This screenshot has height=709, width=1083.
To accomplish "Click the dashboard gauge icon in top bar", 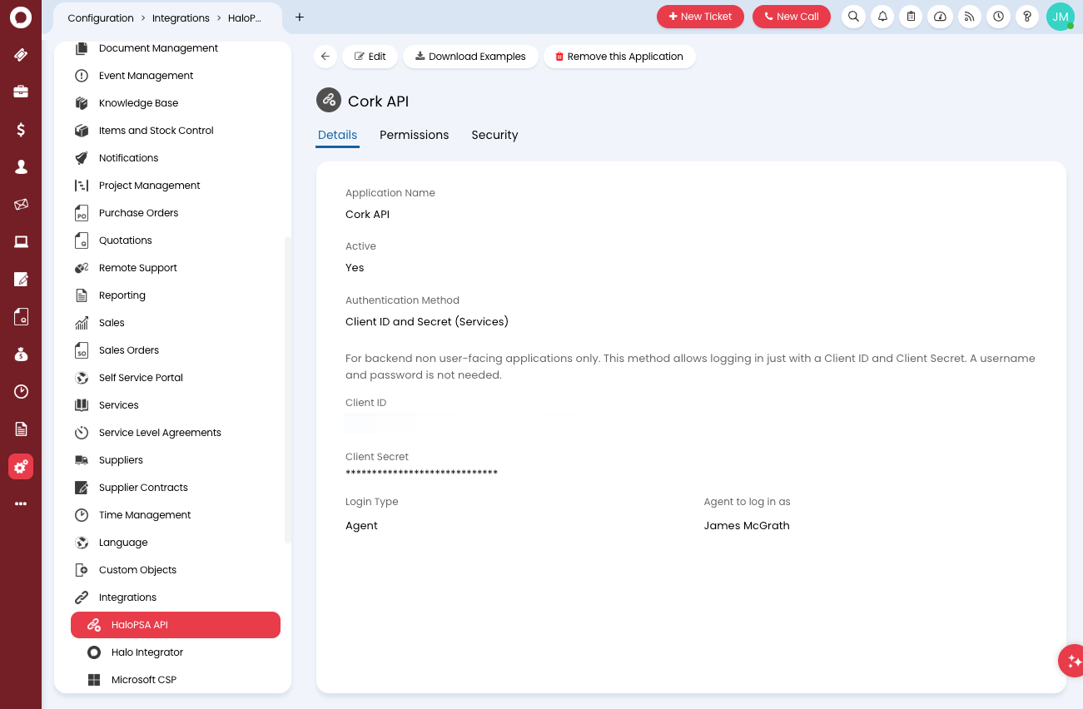I will 940,17.
